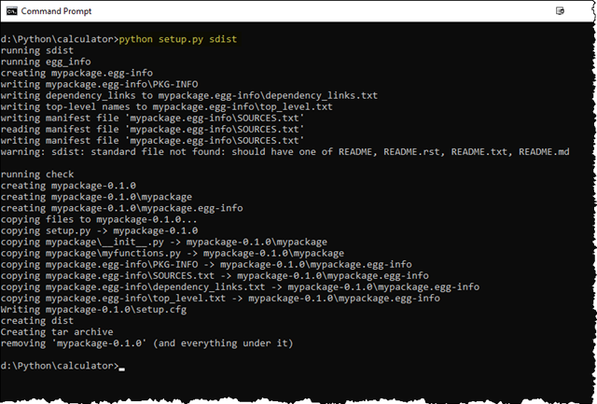597x404 pixels.
Task: Click the 'Writing mypackage-0.1.0\setup.cfg' line
Action: (x=93, y=310)
